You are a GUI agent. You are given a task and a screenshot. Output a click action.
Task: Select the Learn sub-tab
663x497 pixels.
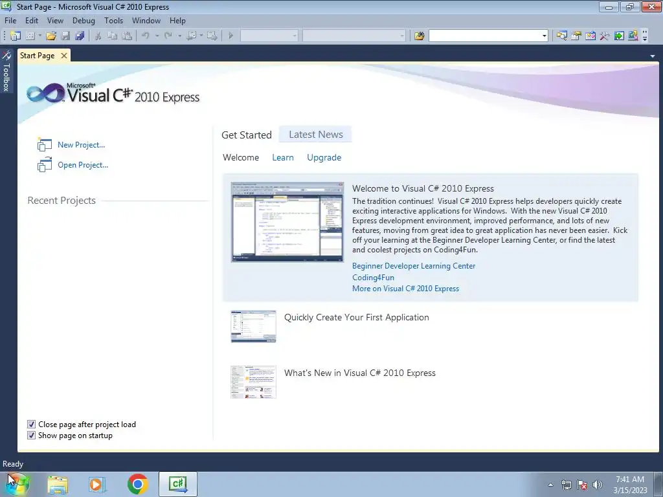pyautogui.click(x=283, y=157)
